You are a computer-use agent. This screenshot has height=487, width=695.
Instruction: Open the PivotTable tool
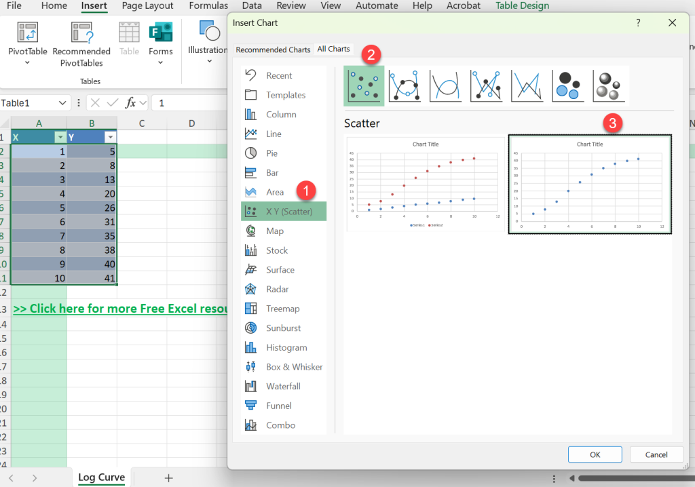click(27, 41)
